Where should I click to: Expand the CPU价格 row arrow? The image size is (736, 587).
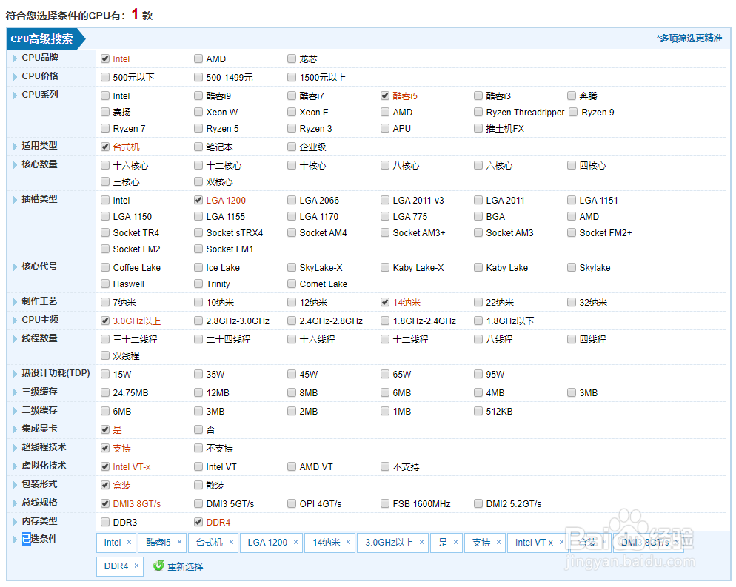click(x=15, y=76)
